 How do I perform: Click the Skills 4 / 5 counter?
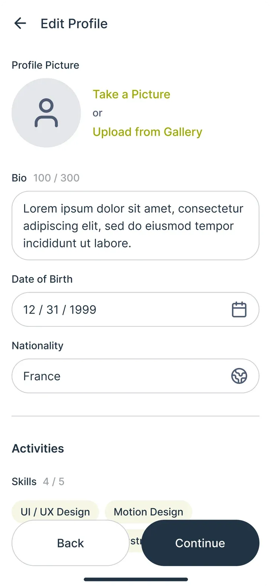click(x=53, y=481)
